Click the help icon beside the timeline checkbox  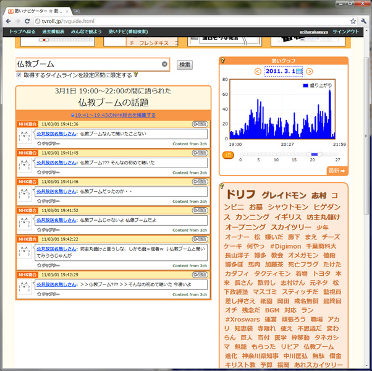pyautogui.click(x=136, y=74)
